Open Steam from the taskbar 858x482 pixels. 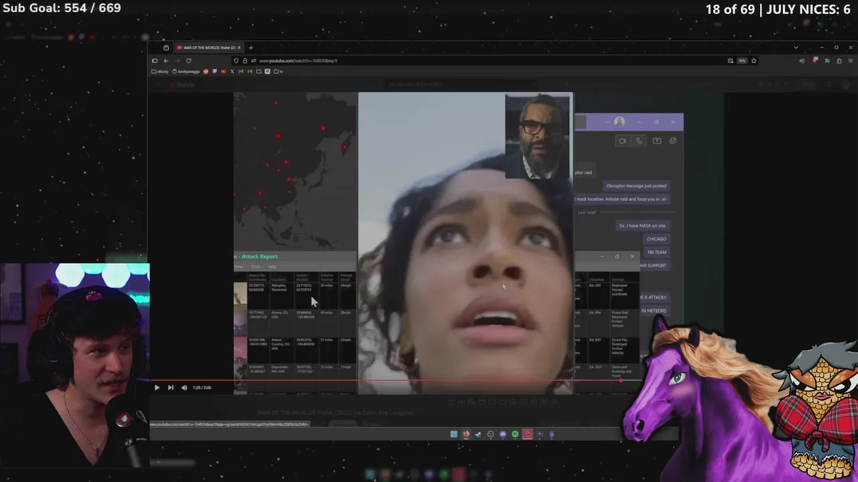click(478, 434)
